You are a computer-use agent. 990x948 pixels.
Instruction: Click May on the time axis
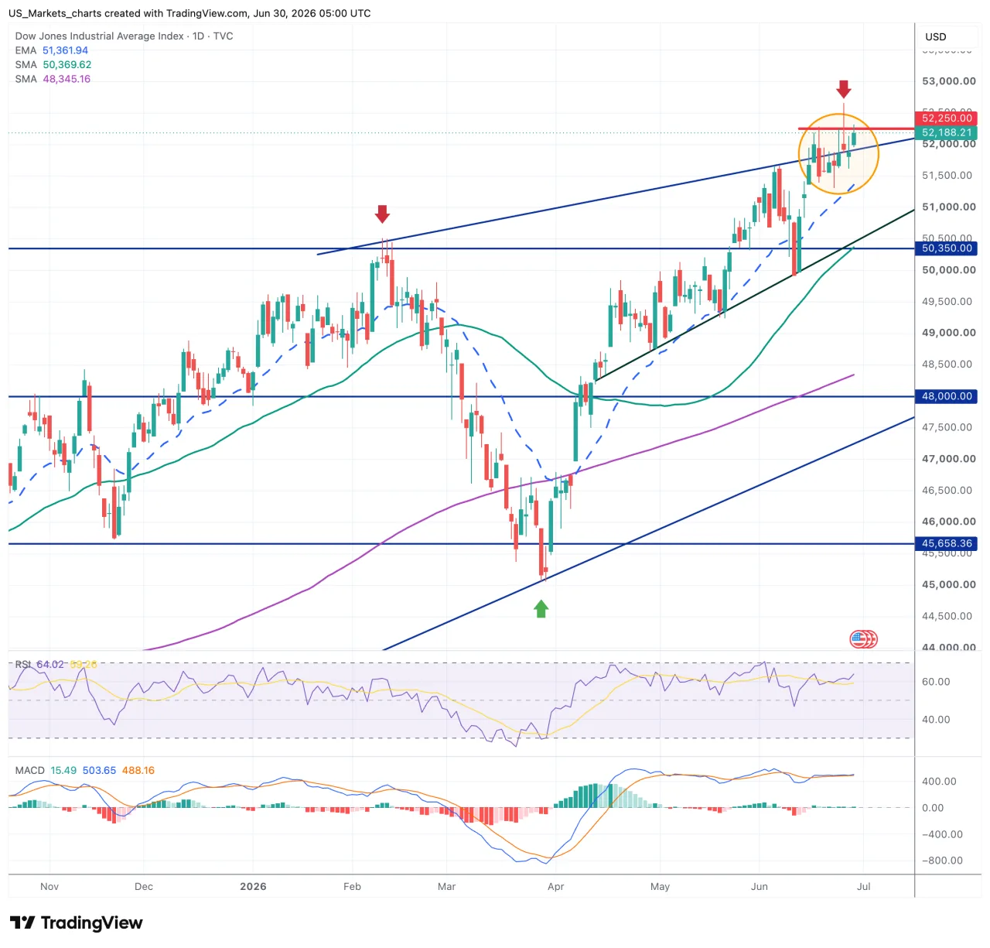[660, 887]
